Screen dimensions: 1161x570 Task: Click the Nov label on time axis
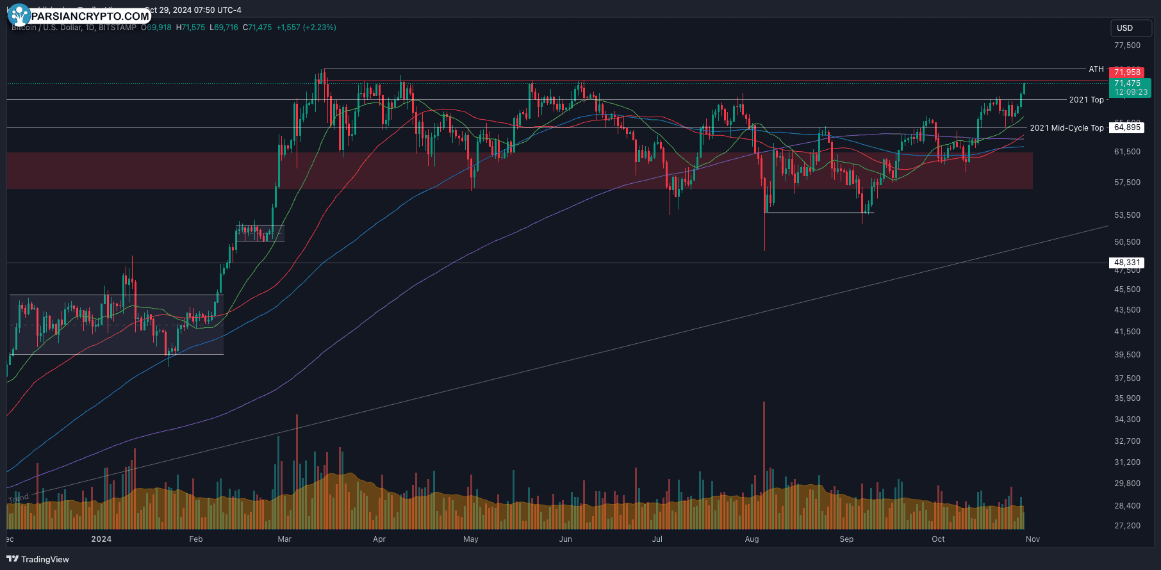(x=1033, y=539)
